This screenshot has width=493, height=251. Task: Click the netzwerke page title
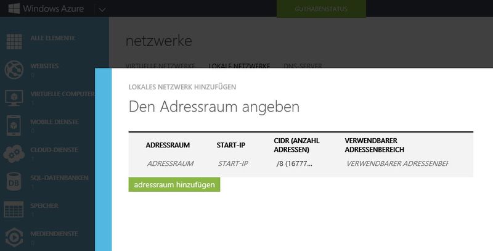159,41
